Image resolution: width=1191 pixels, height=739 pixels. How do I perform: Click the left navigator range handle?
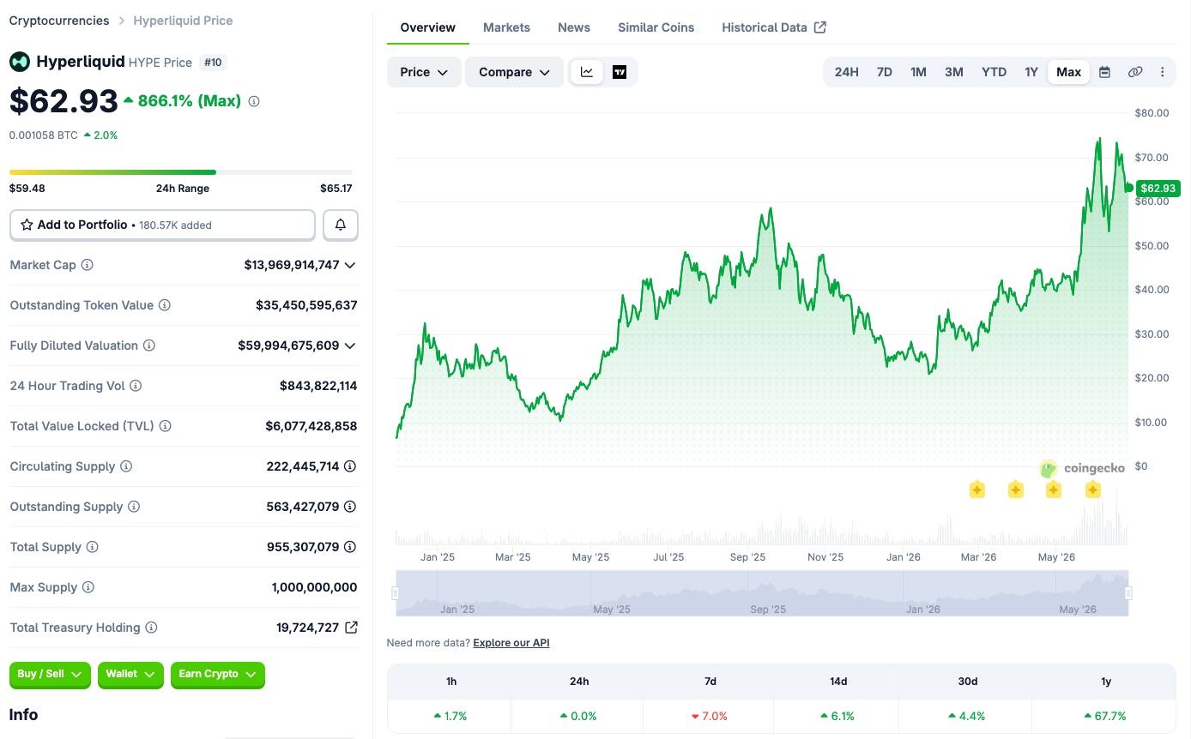[x=396, y=593]
